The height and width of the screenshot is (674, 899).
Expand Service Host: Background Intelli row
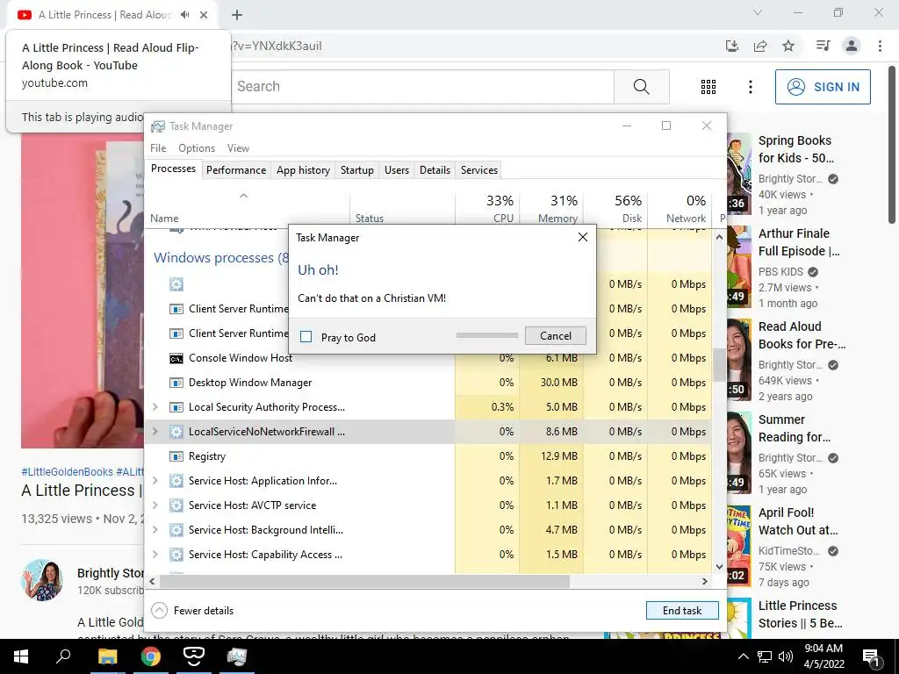155,530
